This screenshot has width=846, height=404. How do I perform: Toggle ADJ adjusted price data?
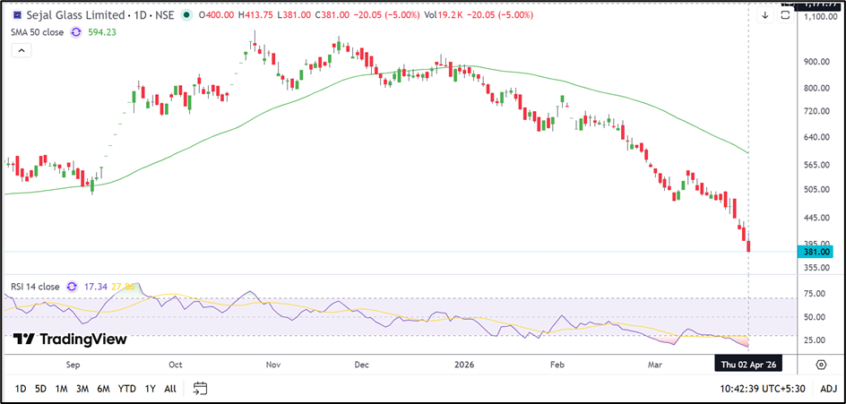828,389
